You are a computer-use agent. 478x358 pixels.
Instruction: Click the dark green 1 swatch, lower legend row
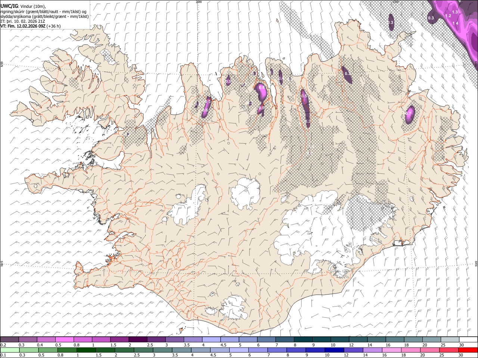87,350
